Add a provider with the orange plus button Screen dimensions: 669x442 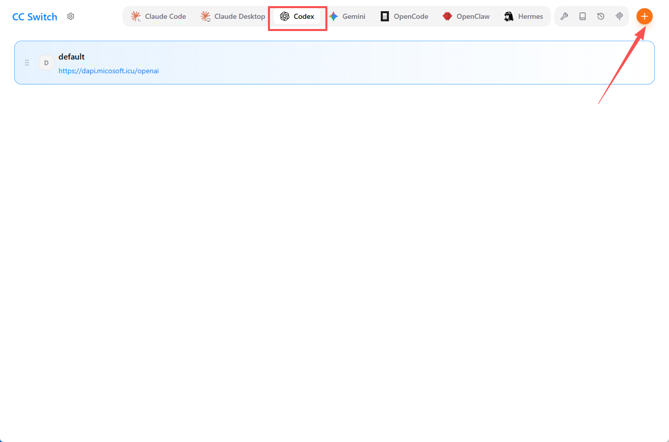(645, 16)
